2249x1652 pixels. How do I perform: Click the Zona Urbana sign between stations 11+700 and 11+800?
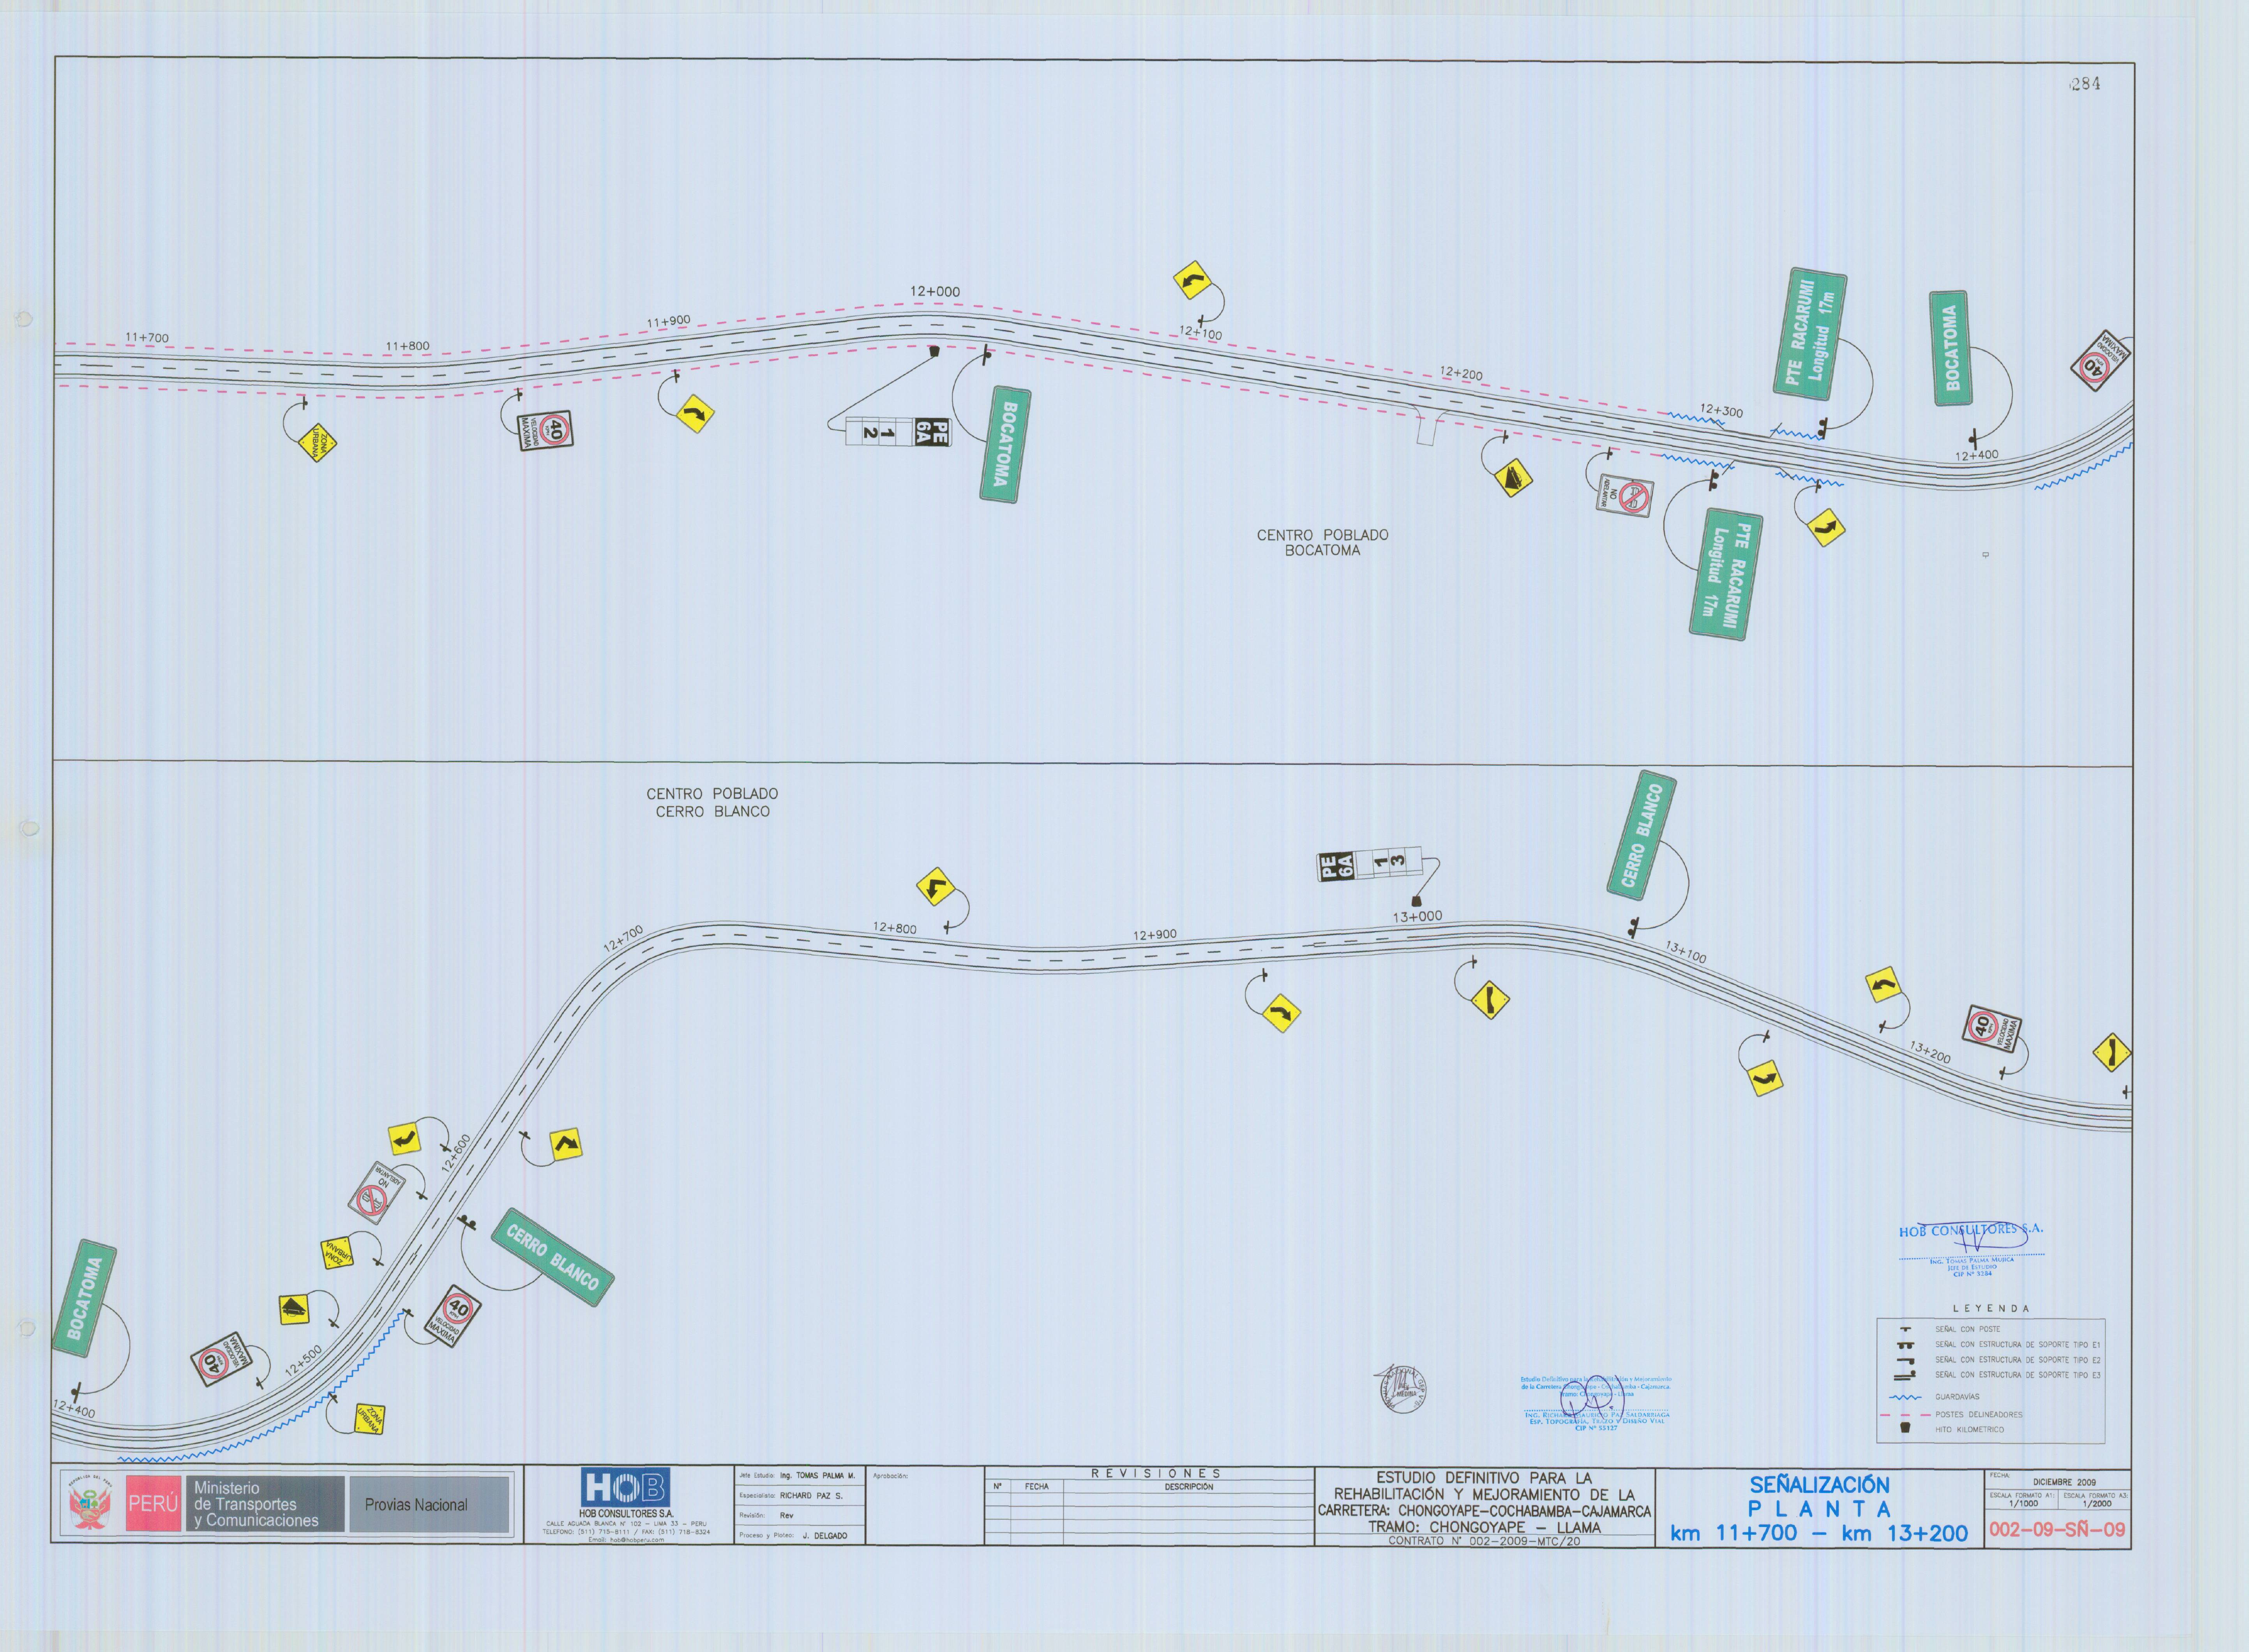tap(318, 443)
